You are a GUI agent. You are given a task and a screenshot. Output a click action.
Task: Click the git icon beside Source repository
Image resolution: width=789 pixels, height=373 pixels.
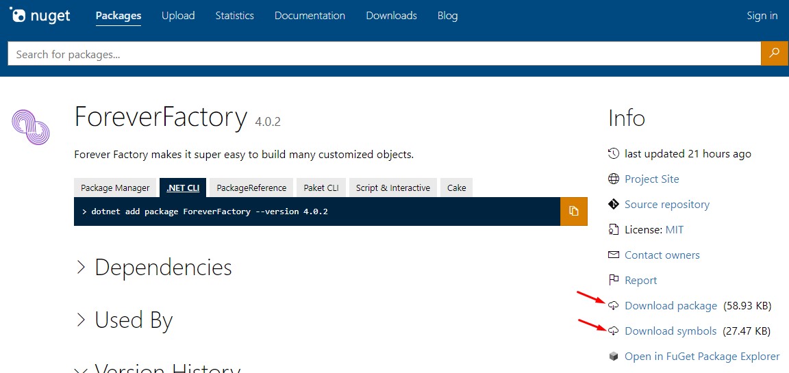(x=614, y=203)
